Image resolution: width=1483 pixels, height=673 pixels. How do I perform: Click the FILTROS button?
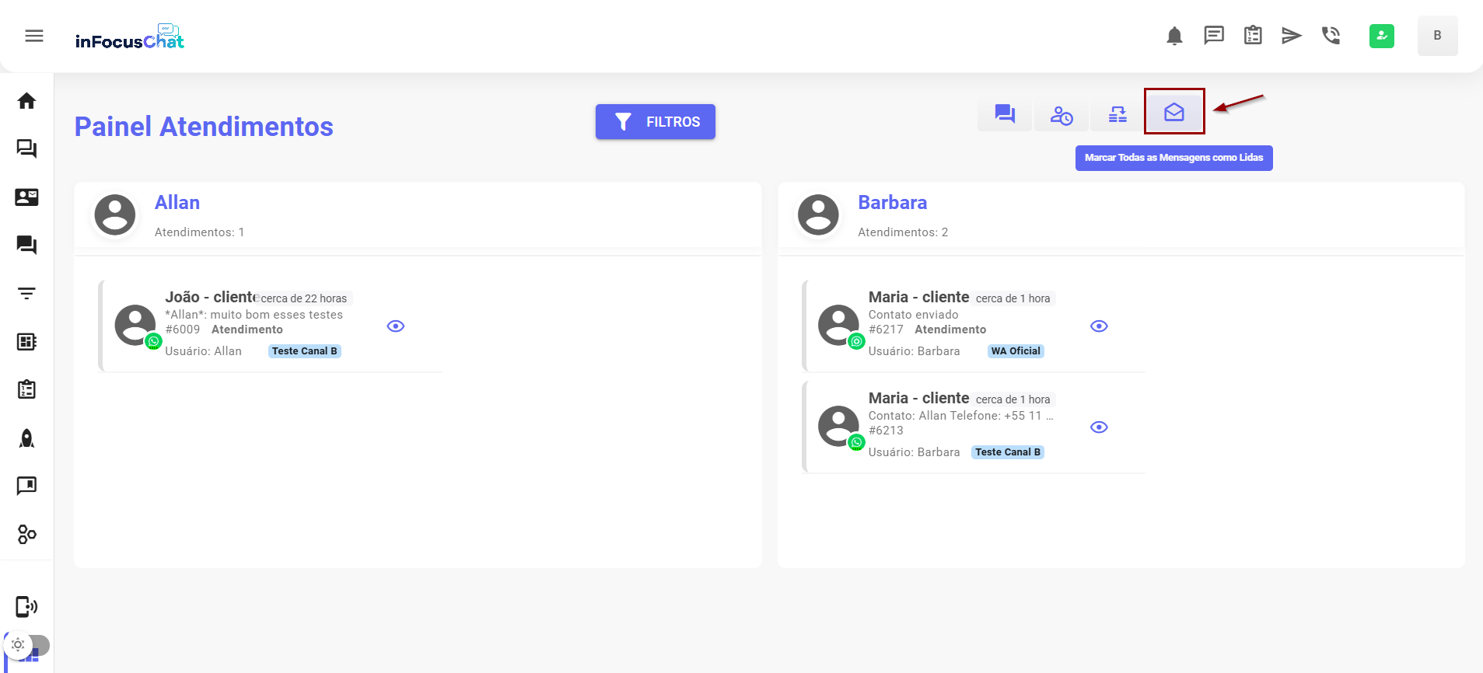click(655, 122)
